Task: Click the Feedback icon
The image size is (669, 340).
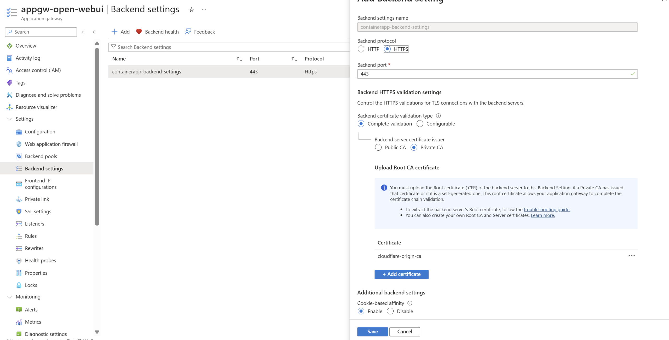Action: [x=188, y=32]
